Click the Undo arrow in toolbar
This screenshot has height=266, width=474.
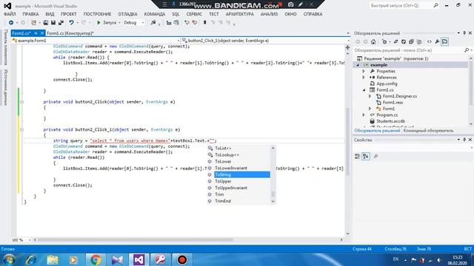(71, 23)
